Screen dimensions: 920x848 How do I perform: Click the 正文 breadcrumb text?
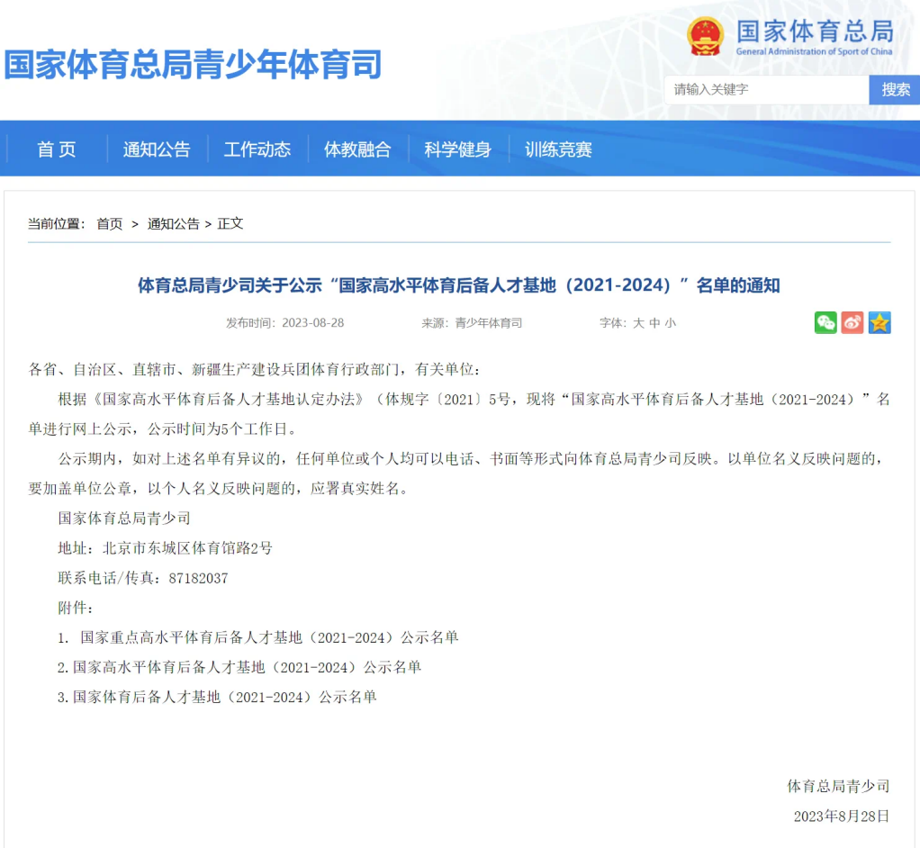(x=230, y=223)
